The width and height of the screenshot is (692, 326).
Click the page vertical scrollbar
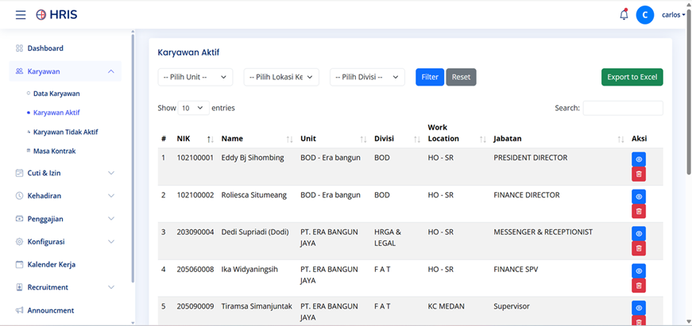689,91
